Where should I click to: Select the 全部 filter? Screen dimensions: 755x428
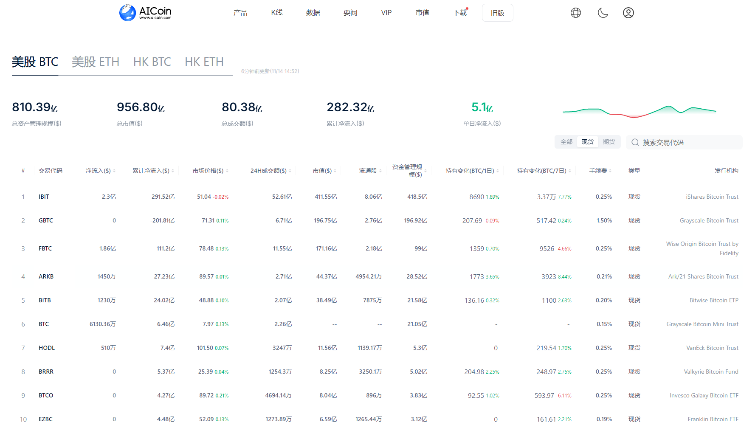tap(566, 142)
